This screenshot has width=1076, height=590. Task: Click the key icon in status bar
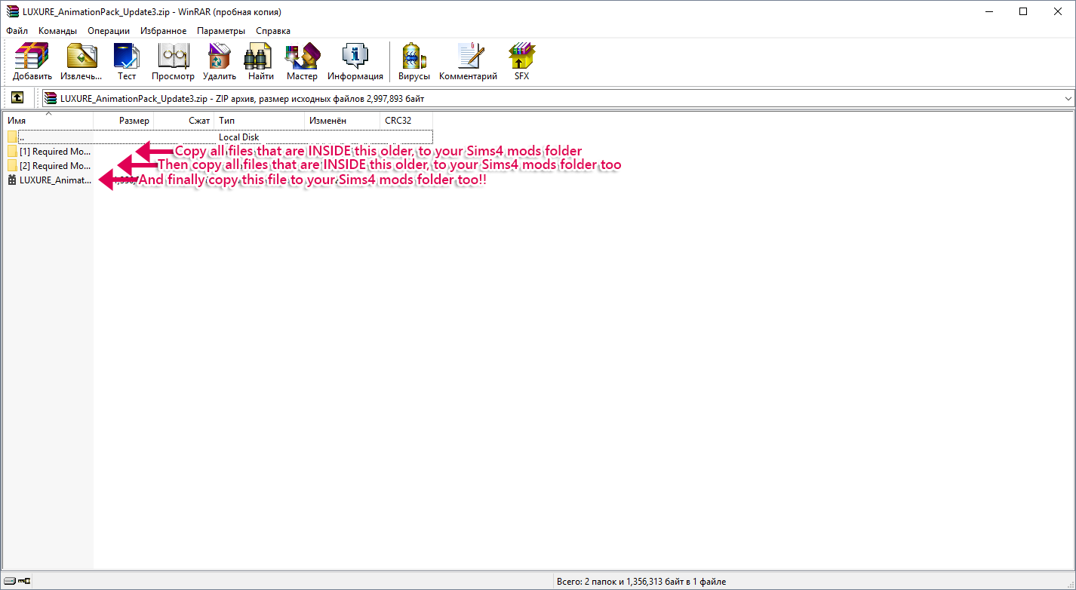[x=24, y=581]
